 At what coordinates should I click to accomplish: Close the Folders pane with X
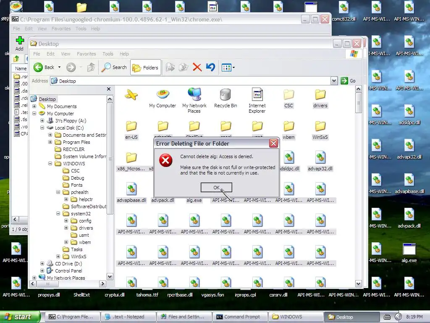[109, 89]
